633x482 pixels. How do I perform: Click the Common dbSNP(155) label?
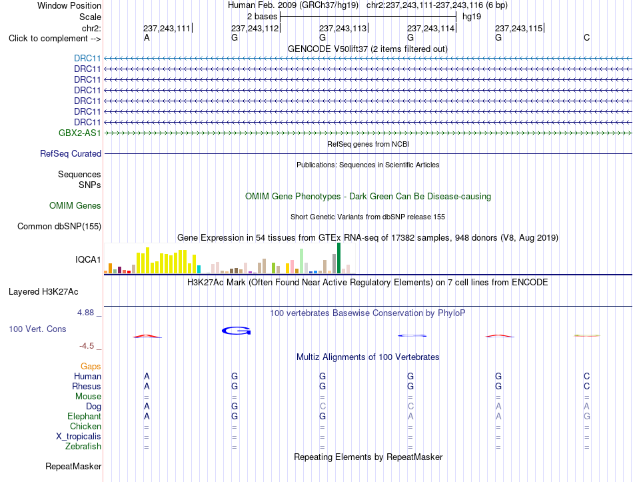click(59, 226)
